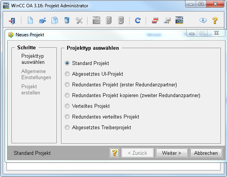Open project properties wrench icon

click(x=79, y=21)
